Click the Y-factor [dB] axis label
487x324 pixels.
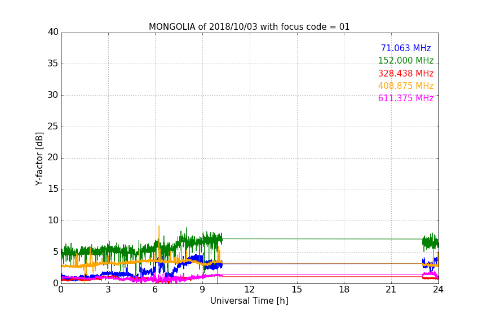(39, 159)
